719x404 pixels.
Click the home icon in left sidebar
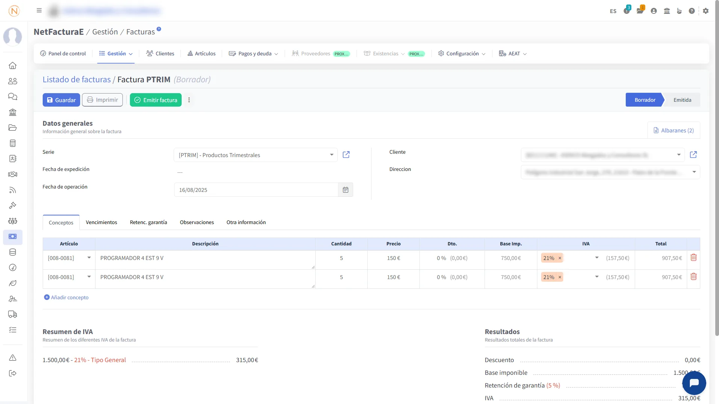point(13,66)
